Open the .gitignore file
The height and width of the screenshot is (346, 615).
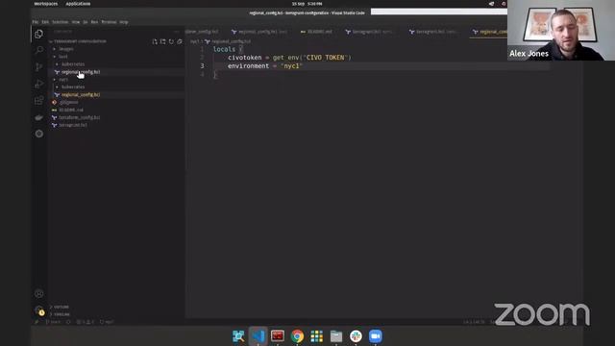(68, 103)
